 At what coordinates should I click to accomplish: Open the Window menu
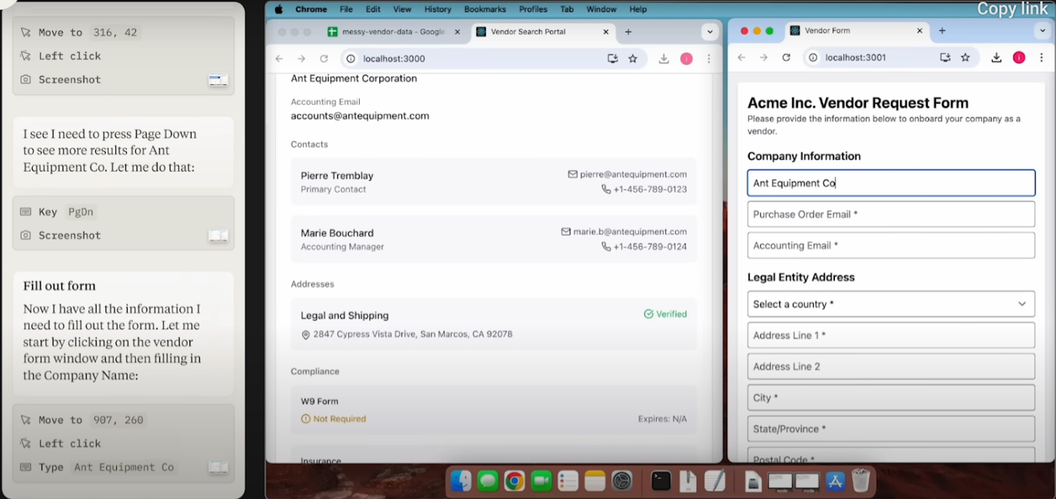pyautogui.click(x=601, y=9)
